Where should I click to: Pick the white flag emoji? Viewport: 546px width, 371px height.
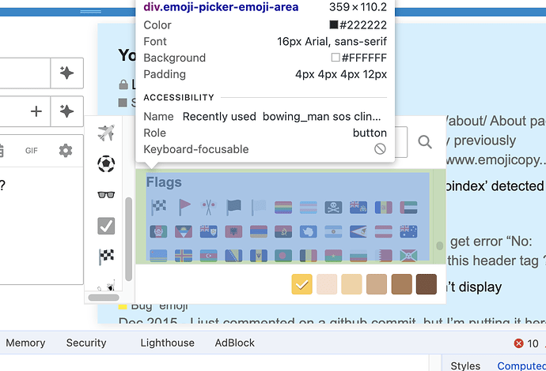[259, 208]
